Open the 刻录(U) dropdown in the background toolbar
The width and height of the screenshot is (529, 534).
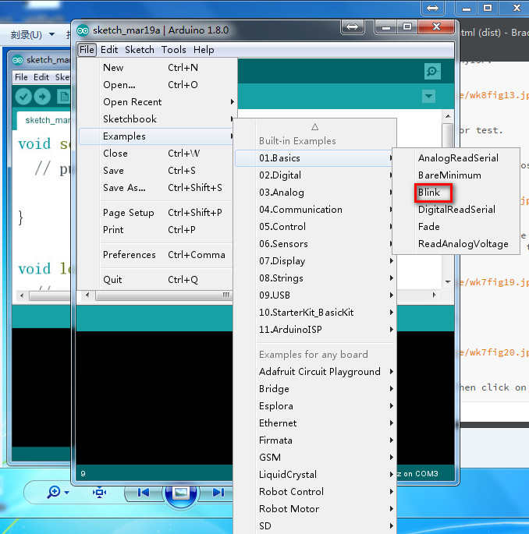point(33,35)
